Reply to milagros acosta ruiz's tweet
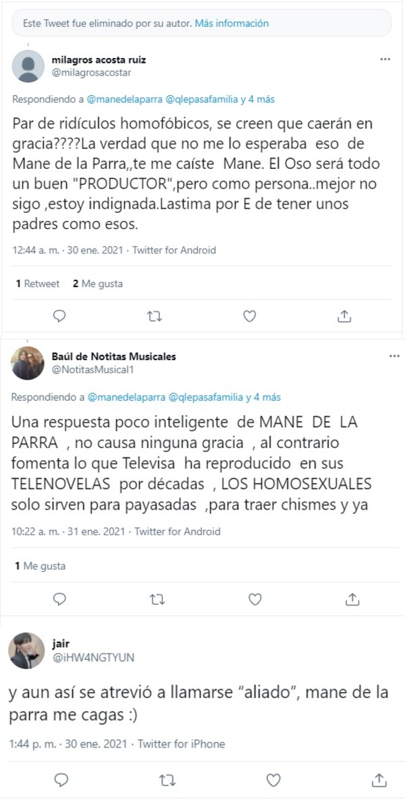 (60, 316)
